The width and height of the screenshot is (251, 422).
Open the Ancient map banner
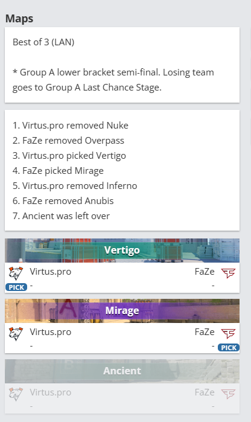click(122, 371)
